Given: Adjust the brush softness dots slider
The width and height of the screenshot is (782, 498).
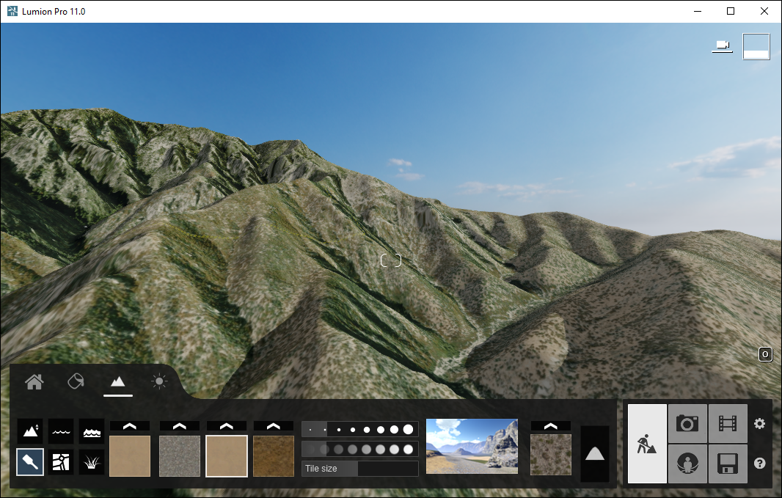Looking at the screenshot, I should [x=359, y=449].
